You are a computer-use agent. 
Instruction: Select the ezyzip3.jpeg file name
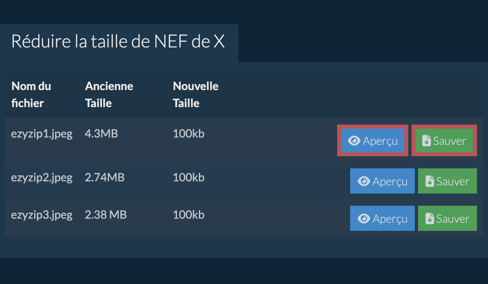click(x=42, y=215)
